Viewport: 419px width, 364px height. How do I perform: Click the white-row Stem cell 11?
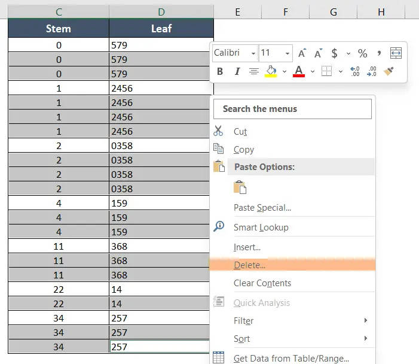(59, 246)
